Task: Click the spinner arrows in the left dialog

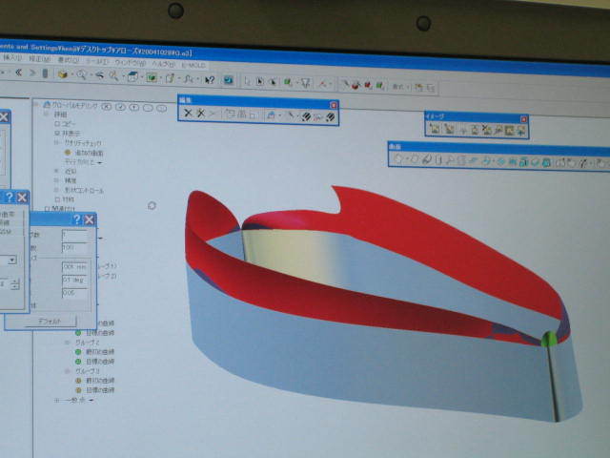Action: pyautogui.click(x=15, y=284)
